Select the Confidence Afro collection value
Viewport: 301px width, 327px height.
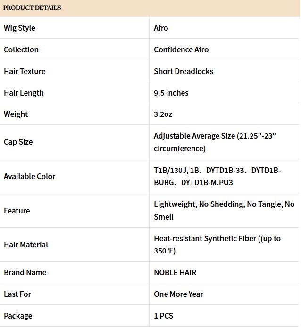[181, 49]
